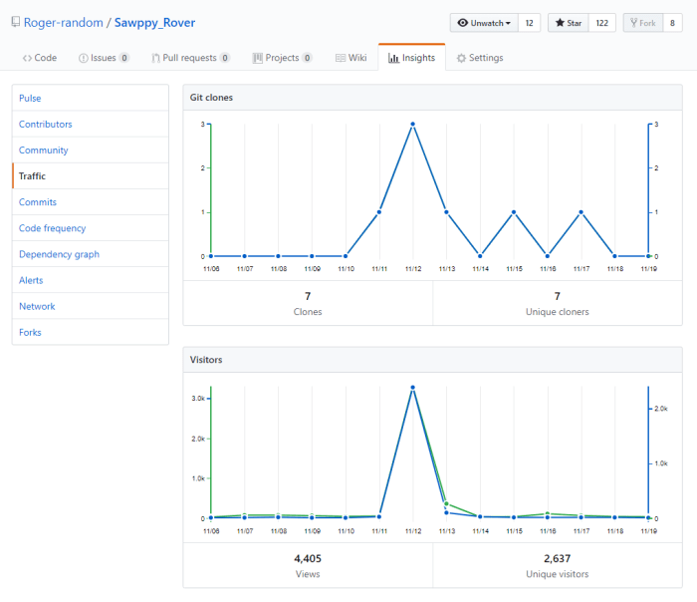Viewport: 697px width, 602px height.
Task: Click the 11/12 peak point on Git clones graph
Action: [412, 125]
